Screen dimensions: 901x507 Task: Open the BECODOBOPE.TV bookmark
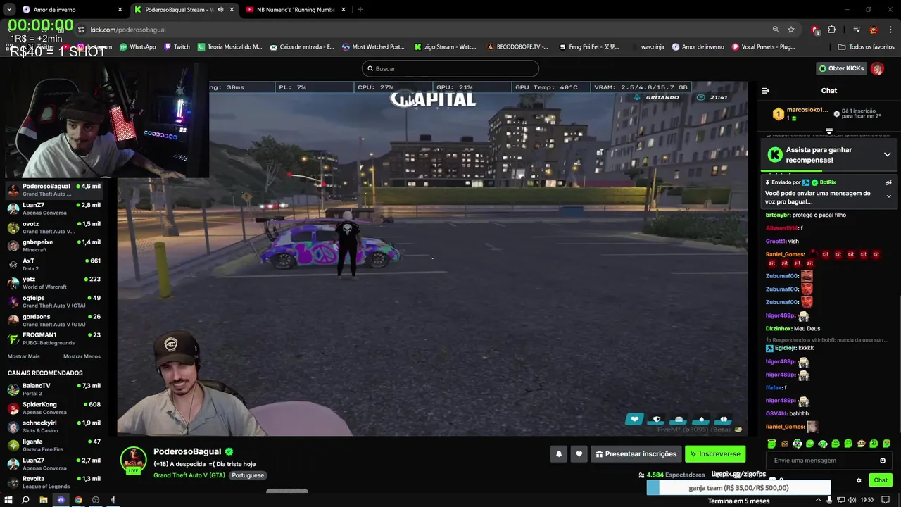tap(517, 47)
